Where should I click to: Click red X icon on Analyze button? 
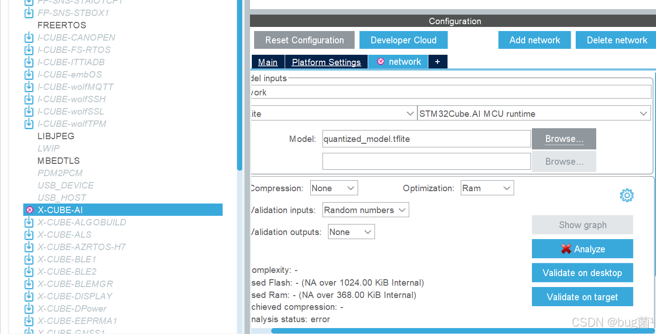click(566, 249)
